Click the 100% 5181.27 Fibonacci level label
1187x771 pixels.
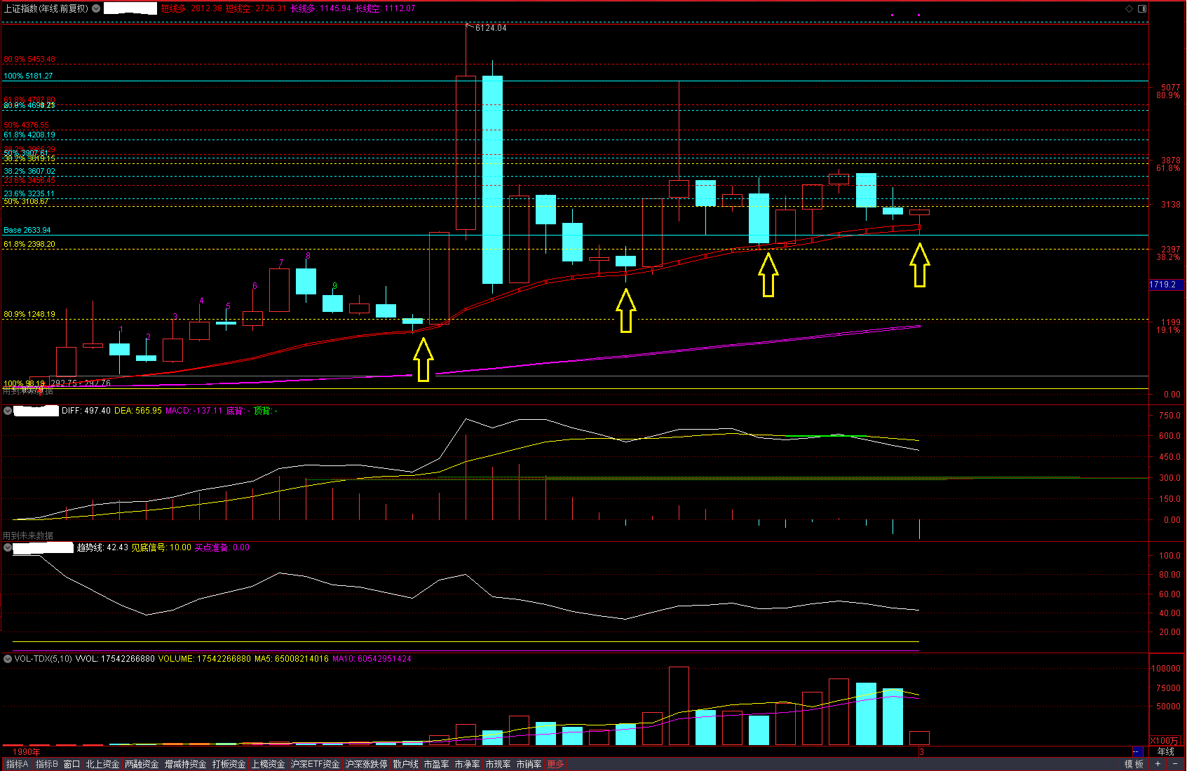click(28, 76)
